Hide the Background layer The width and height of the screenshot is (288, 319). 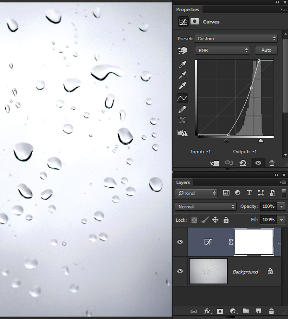tap(180, 271)
